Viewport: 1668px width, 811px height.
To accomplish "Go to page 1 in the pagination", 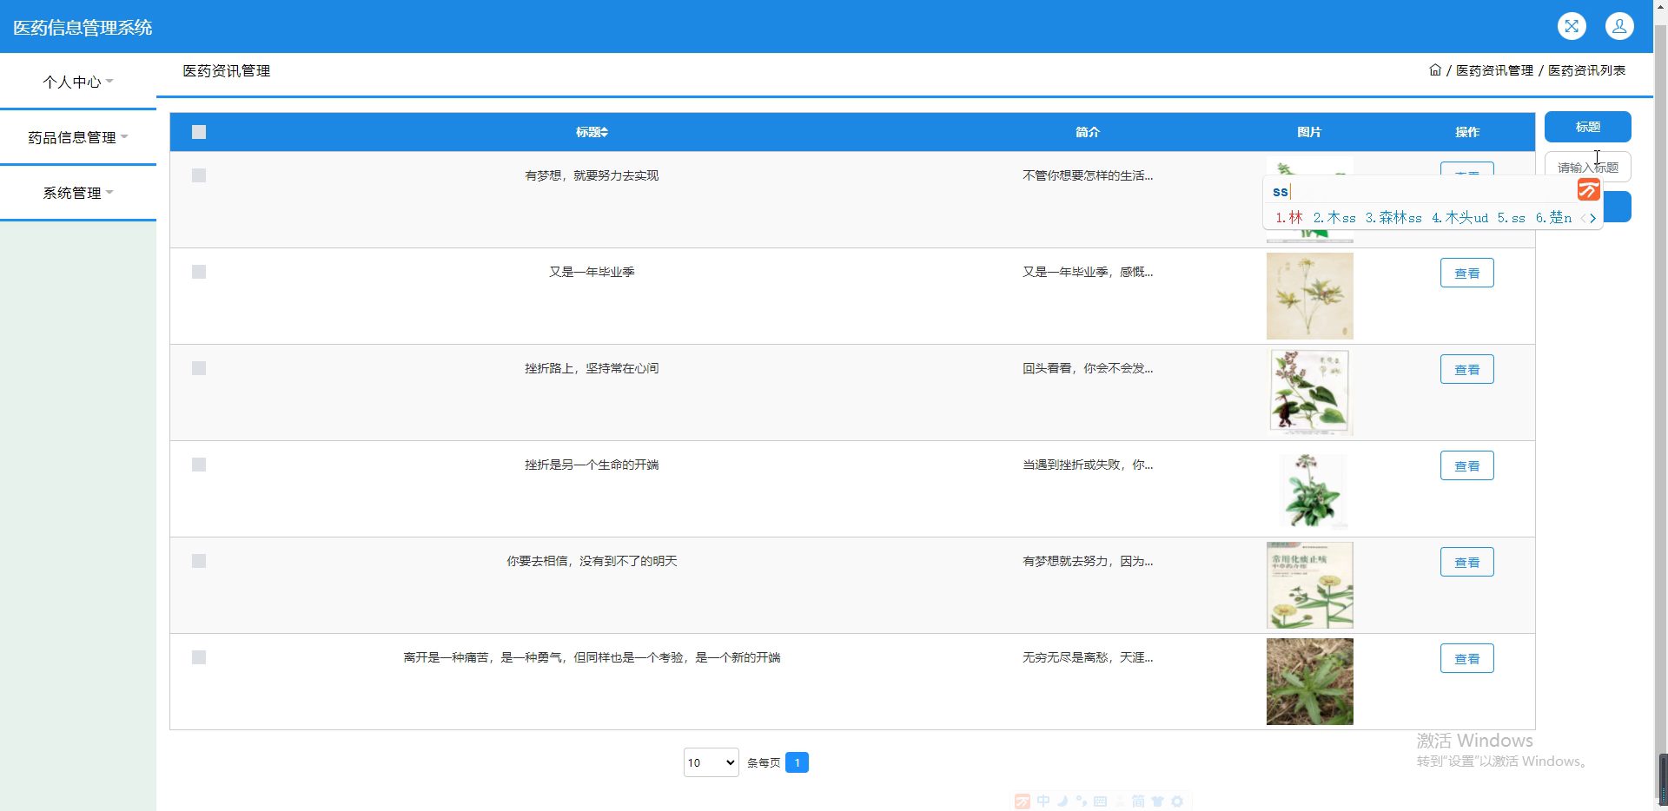I will pos(797,762).
